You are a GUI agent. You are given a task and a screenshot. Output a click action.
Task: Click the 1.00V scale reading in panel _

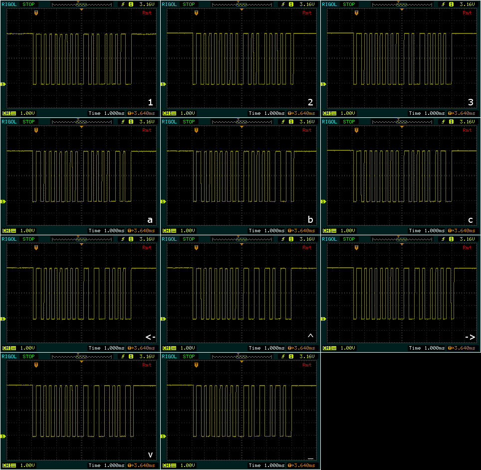[x=188, y=466]
